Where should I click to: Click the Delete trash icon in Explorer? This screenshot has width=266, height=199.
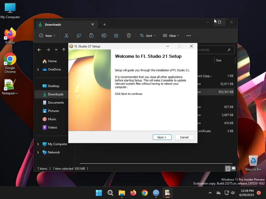pos(129,35)
